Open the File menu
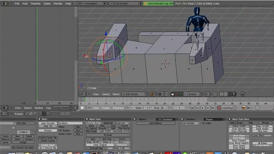 [17, 3]
